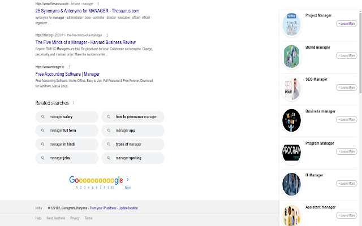Click Learn More for Project Manager
Viewport: 362px width, 226px height.
(347, 24)
